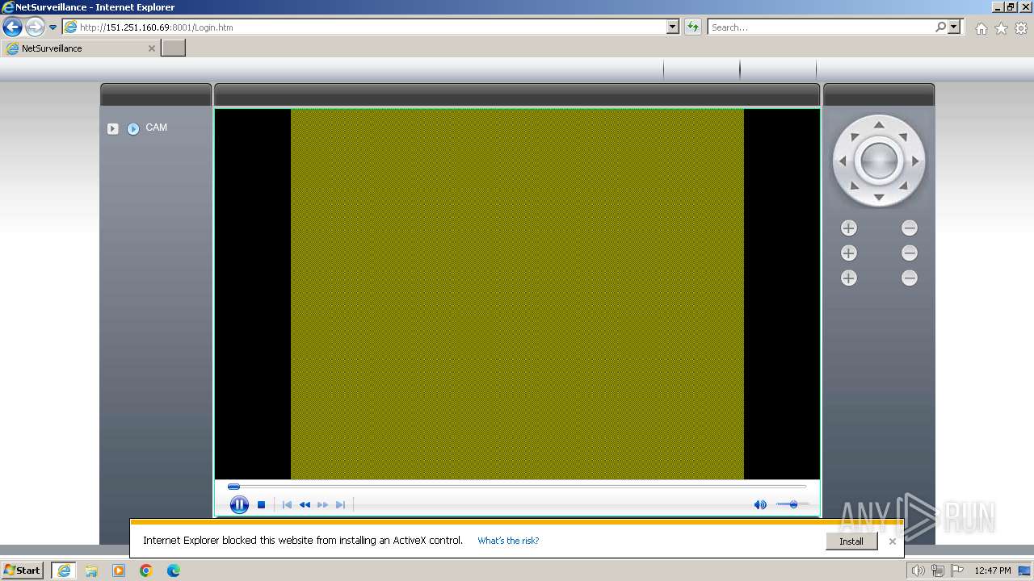
Task: Pan the PTZ camera right
Action: [915, 161]
